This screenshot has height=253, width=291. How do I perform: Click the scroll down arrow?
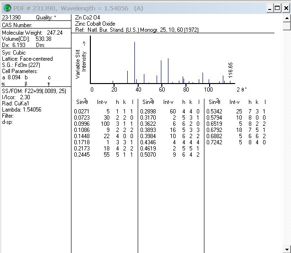(x=287, y=249)
